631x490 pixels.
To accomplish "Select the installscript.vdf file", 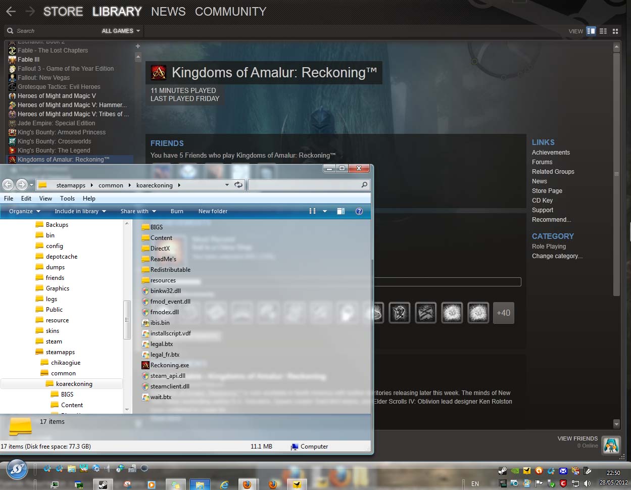I will pos(166,333).
